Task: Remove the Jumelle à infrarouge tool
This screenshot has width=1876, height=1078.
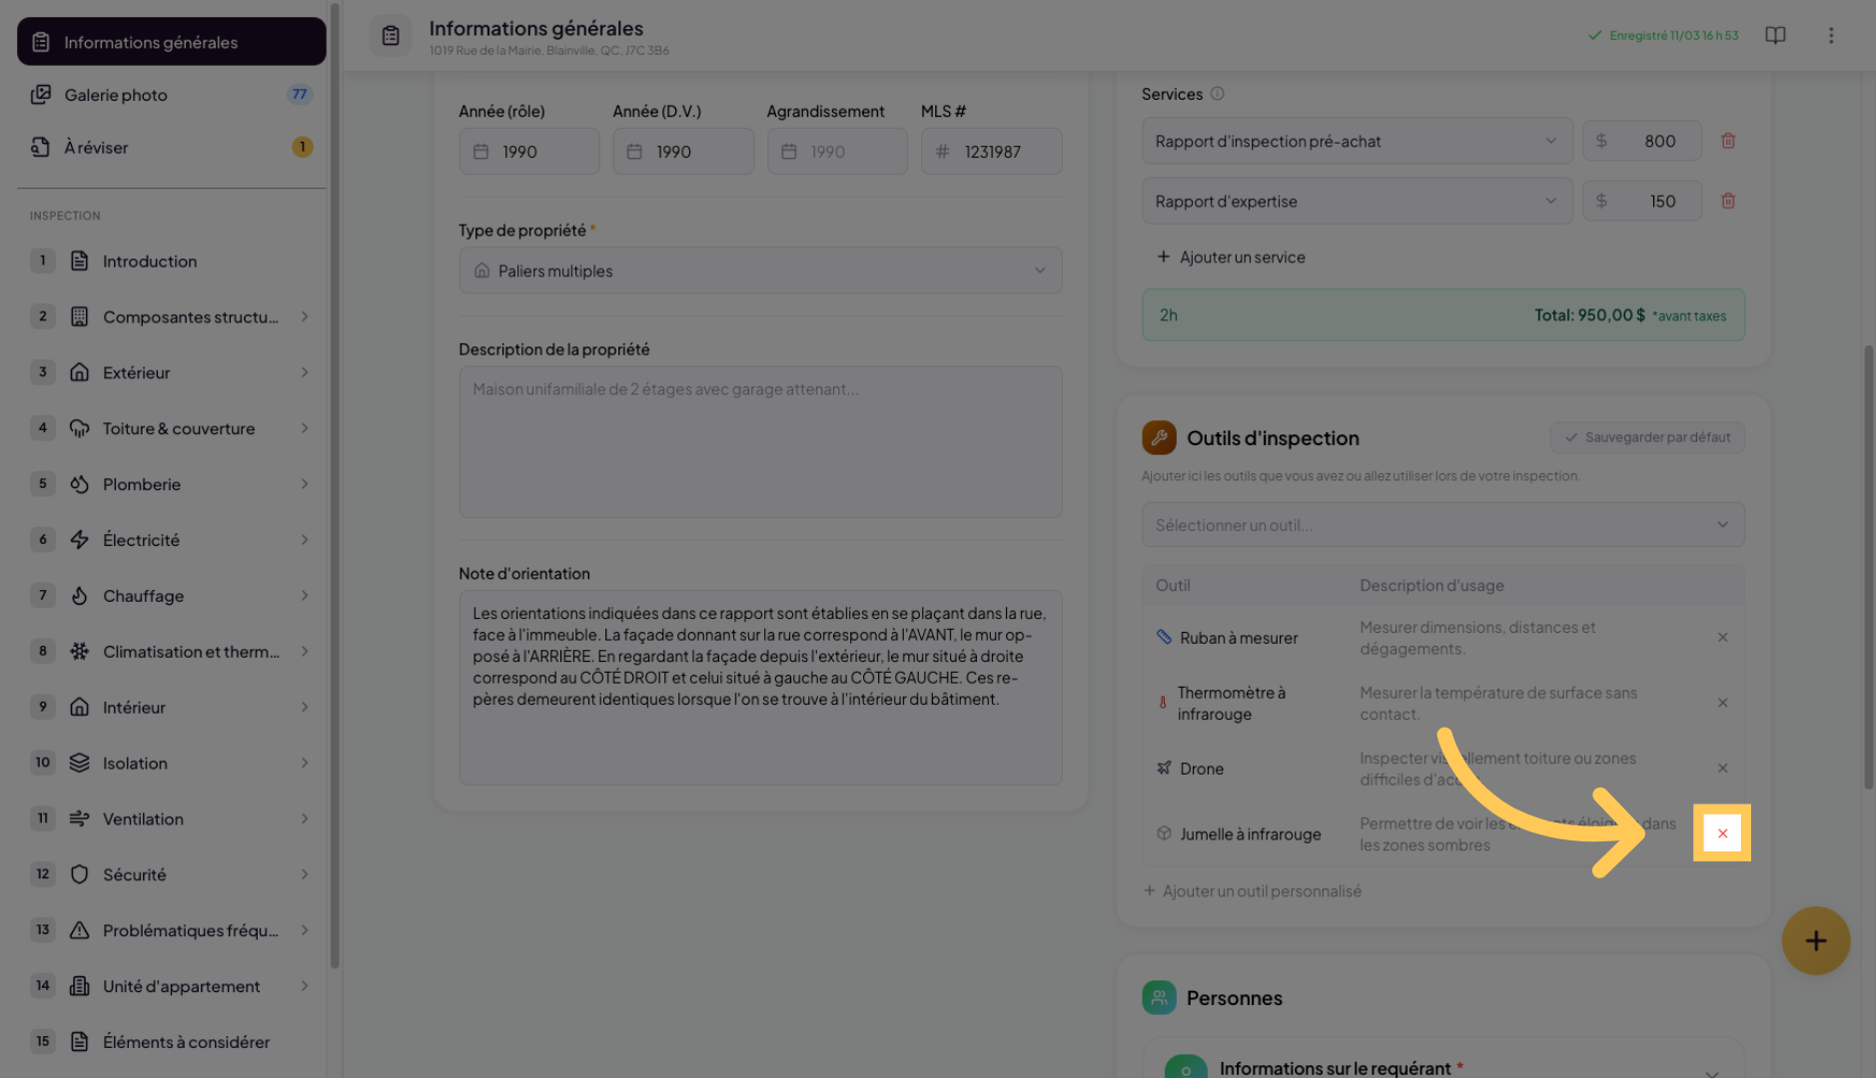Action: (1722, 833)
